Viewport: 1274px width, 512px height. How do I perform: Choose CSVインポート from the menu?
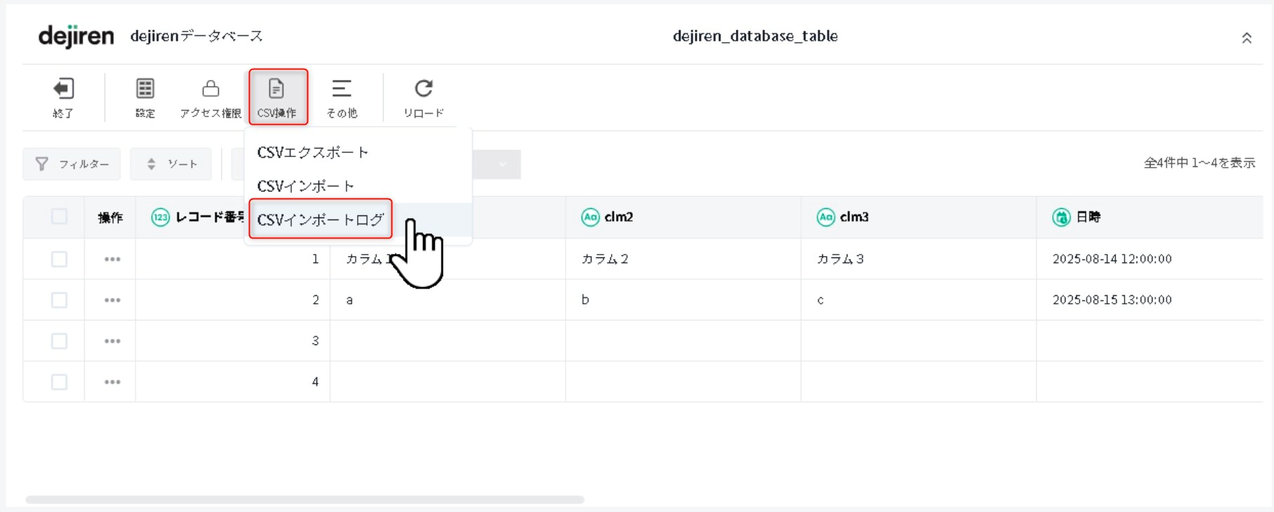click(305, 186)
